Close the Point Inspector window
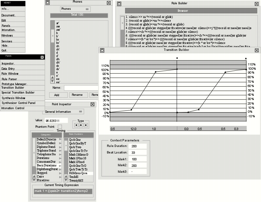This screenshot has height=202, width=261. click(x=93, y=104)
